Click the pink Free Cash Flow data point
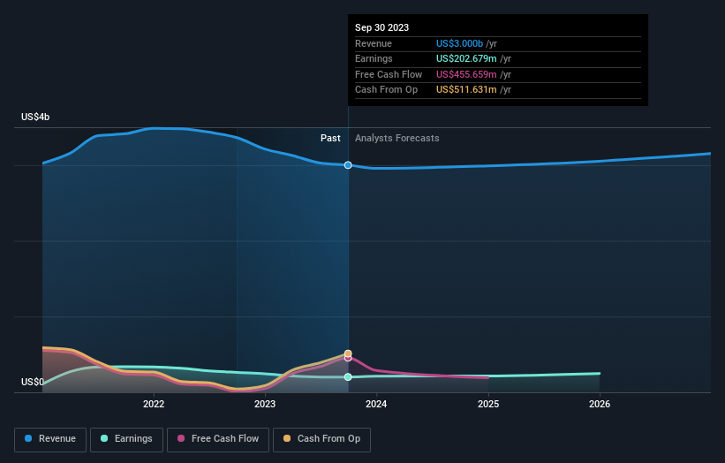Image resolution: width=725 pixels, height=463 pixels. point(348,359)
